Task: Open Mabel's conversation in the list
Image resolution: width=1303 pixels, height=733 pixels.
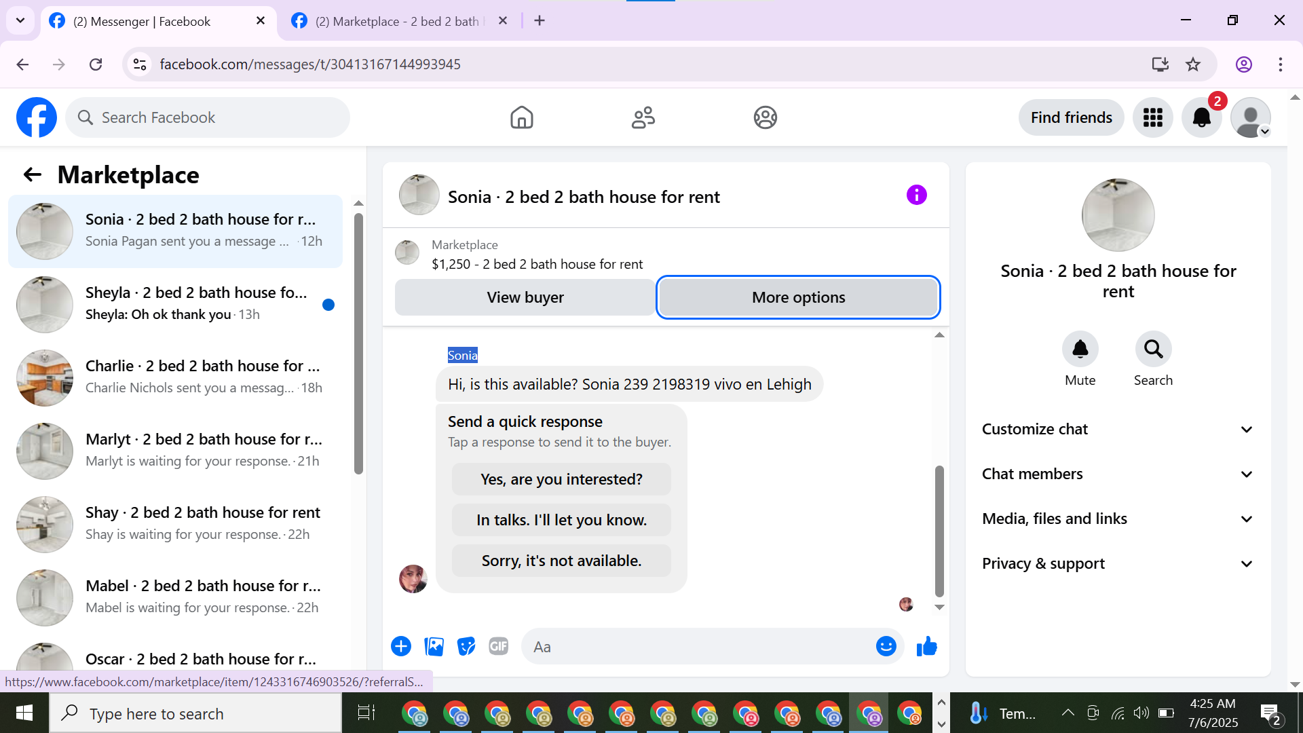Action: [x=175, y=597]
